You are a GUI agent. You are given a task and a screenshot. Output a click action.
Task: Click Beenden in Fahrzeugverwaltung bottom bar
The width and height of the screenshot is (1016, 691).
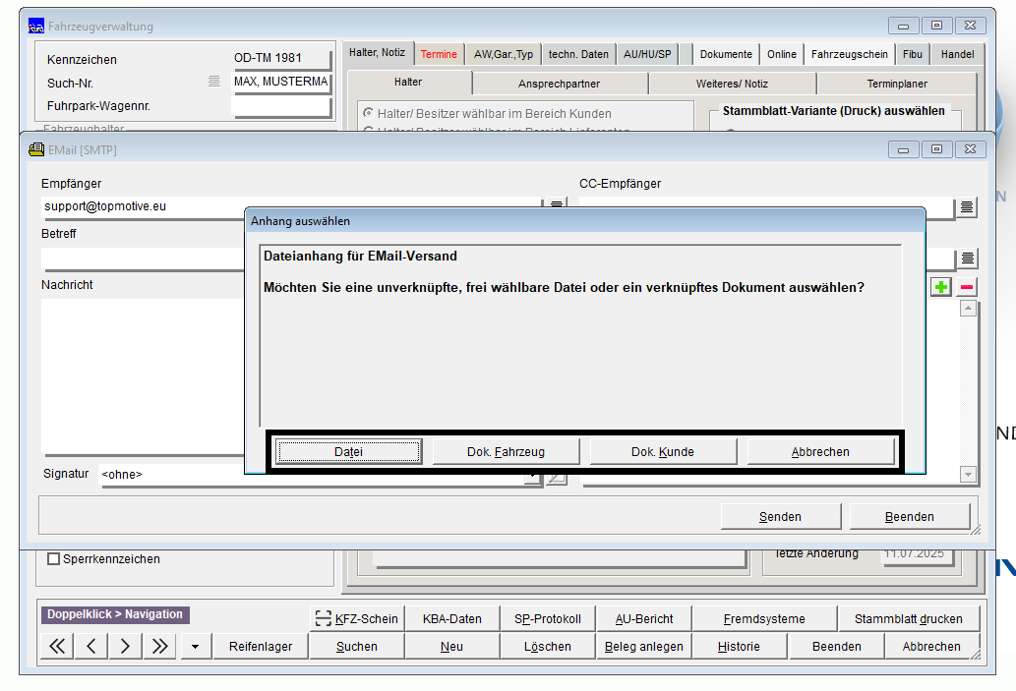tap(837, 646)
